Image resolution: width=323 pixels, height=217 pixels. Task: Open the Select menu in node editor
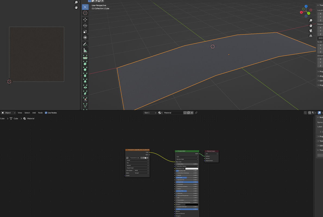27,113
